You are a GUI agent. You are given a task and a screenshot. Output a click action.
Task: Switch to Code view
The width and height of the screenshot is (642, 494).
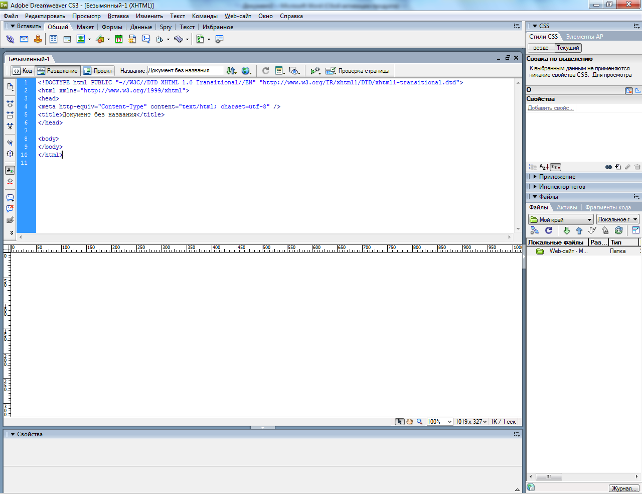(x=23, y=71)
